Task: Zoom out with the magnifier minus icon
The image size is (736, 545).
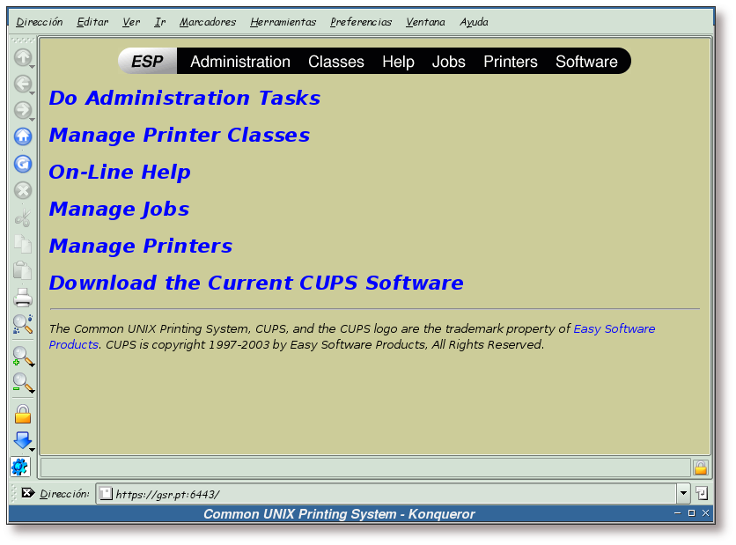Action: (23, 383)
